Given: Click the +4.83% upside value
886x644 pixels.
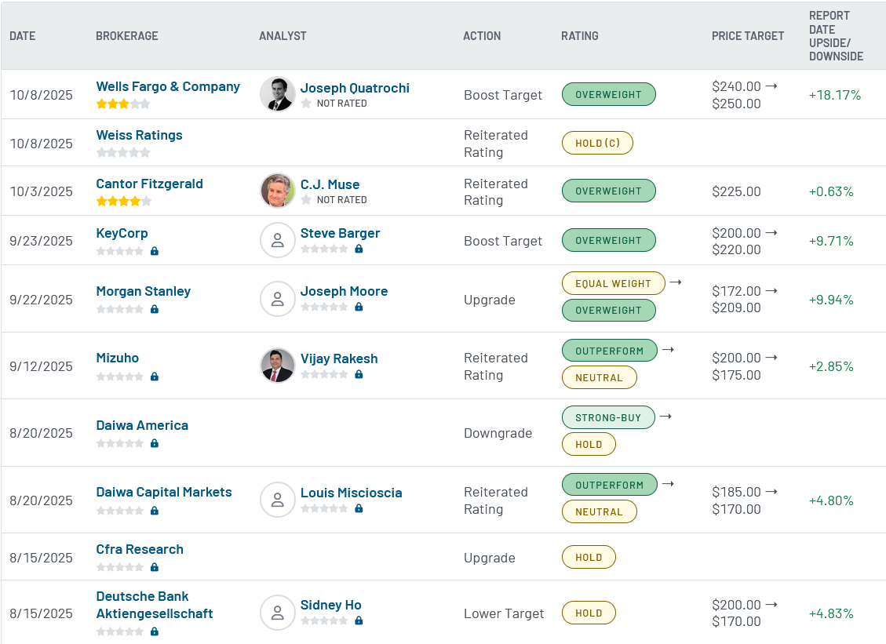Looking at the screenshot, I should (831, 613).
